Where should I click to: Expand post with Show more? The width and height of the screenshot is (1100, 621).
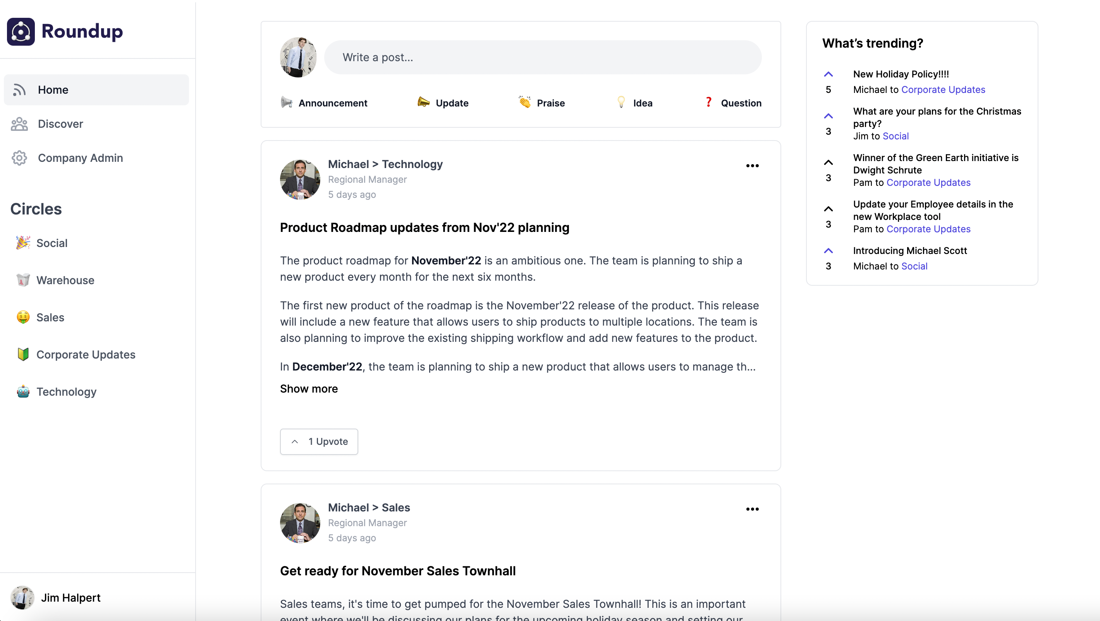(309, 388)
